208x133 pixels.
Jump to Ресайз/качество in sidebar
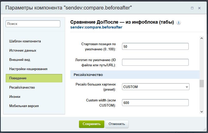(22, 87)
